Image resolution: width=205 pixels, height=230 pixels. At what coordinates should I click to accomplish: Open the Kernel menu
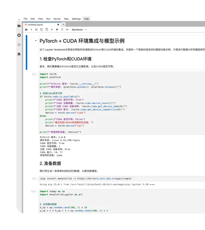57,19
